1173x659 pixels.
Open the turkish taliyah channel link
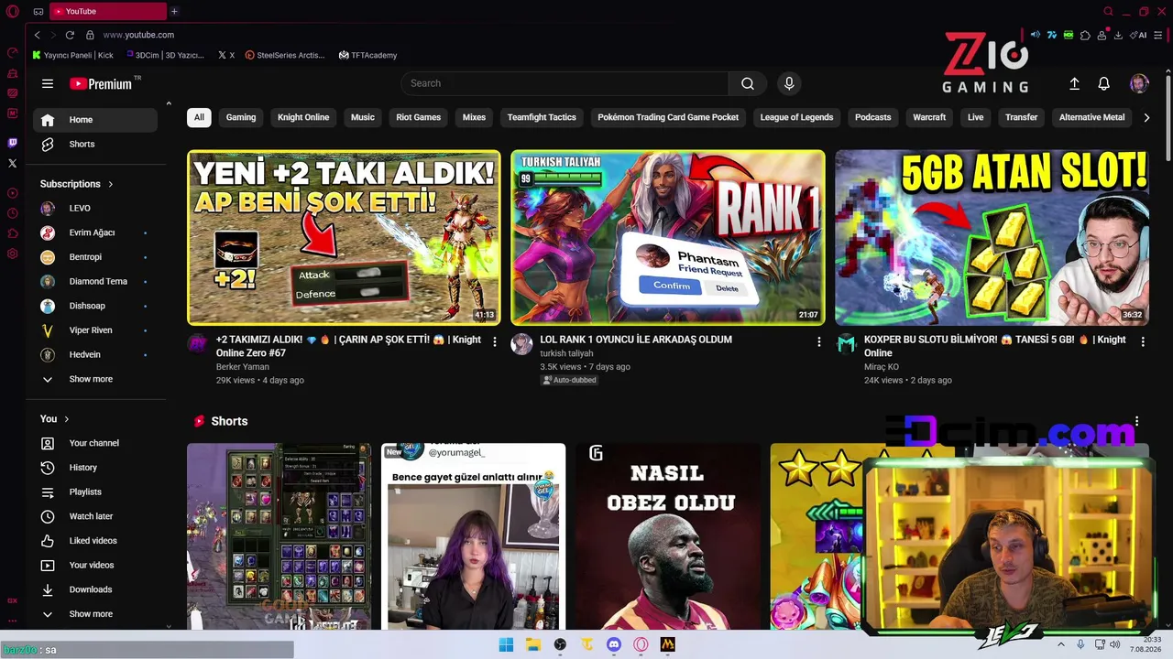pos(566,353)
